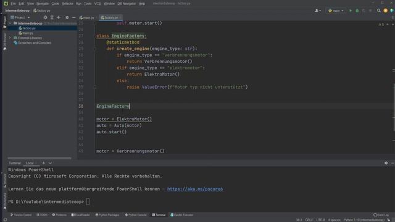
Task: Open the View menu
Action: pyautogui.click(x=30, y=4)
